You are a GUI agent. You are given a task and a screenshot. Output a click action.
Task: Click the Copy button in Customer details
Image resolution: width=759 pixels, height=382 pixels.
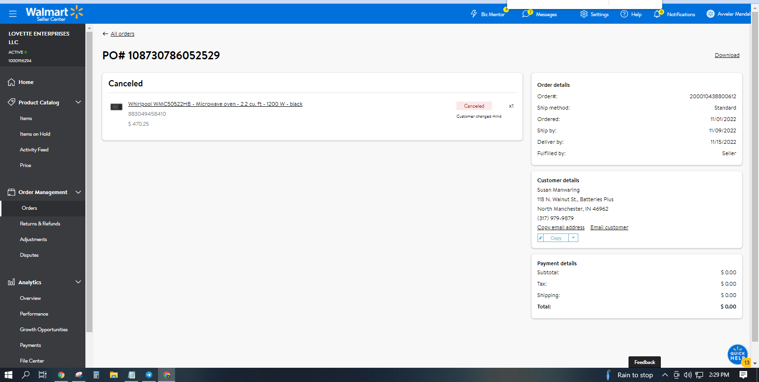[x=556, y=238]
